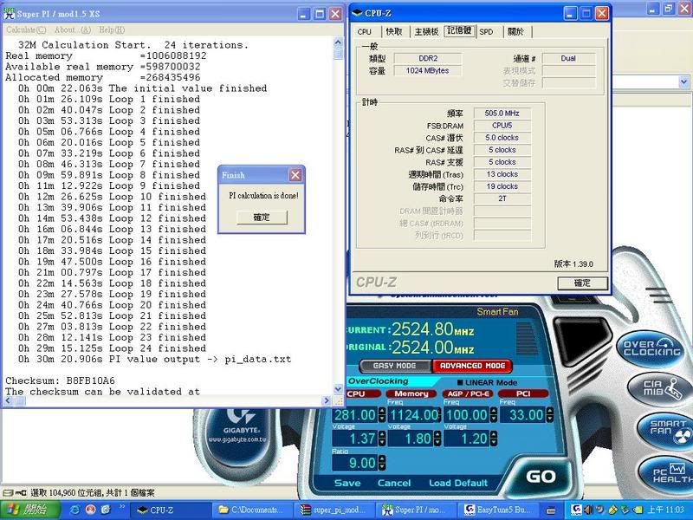Hit the GO button in EasyTune5

[541, 476]
